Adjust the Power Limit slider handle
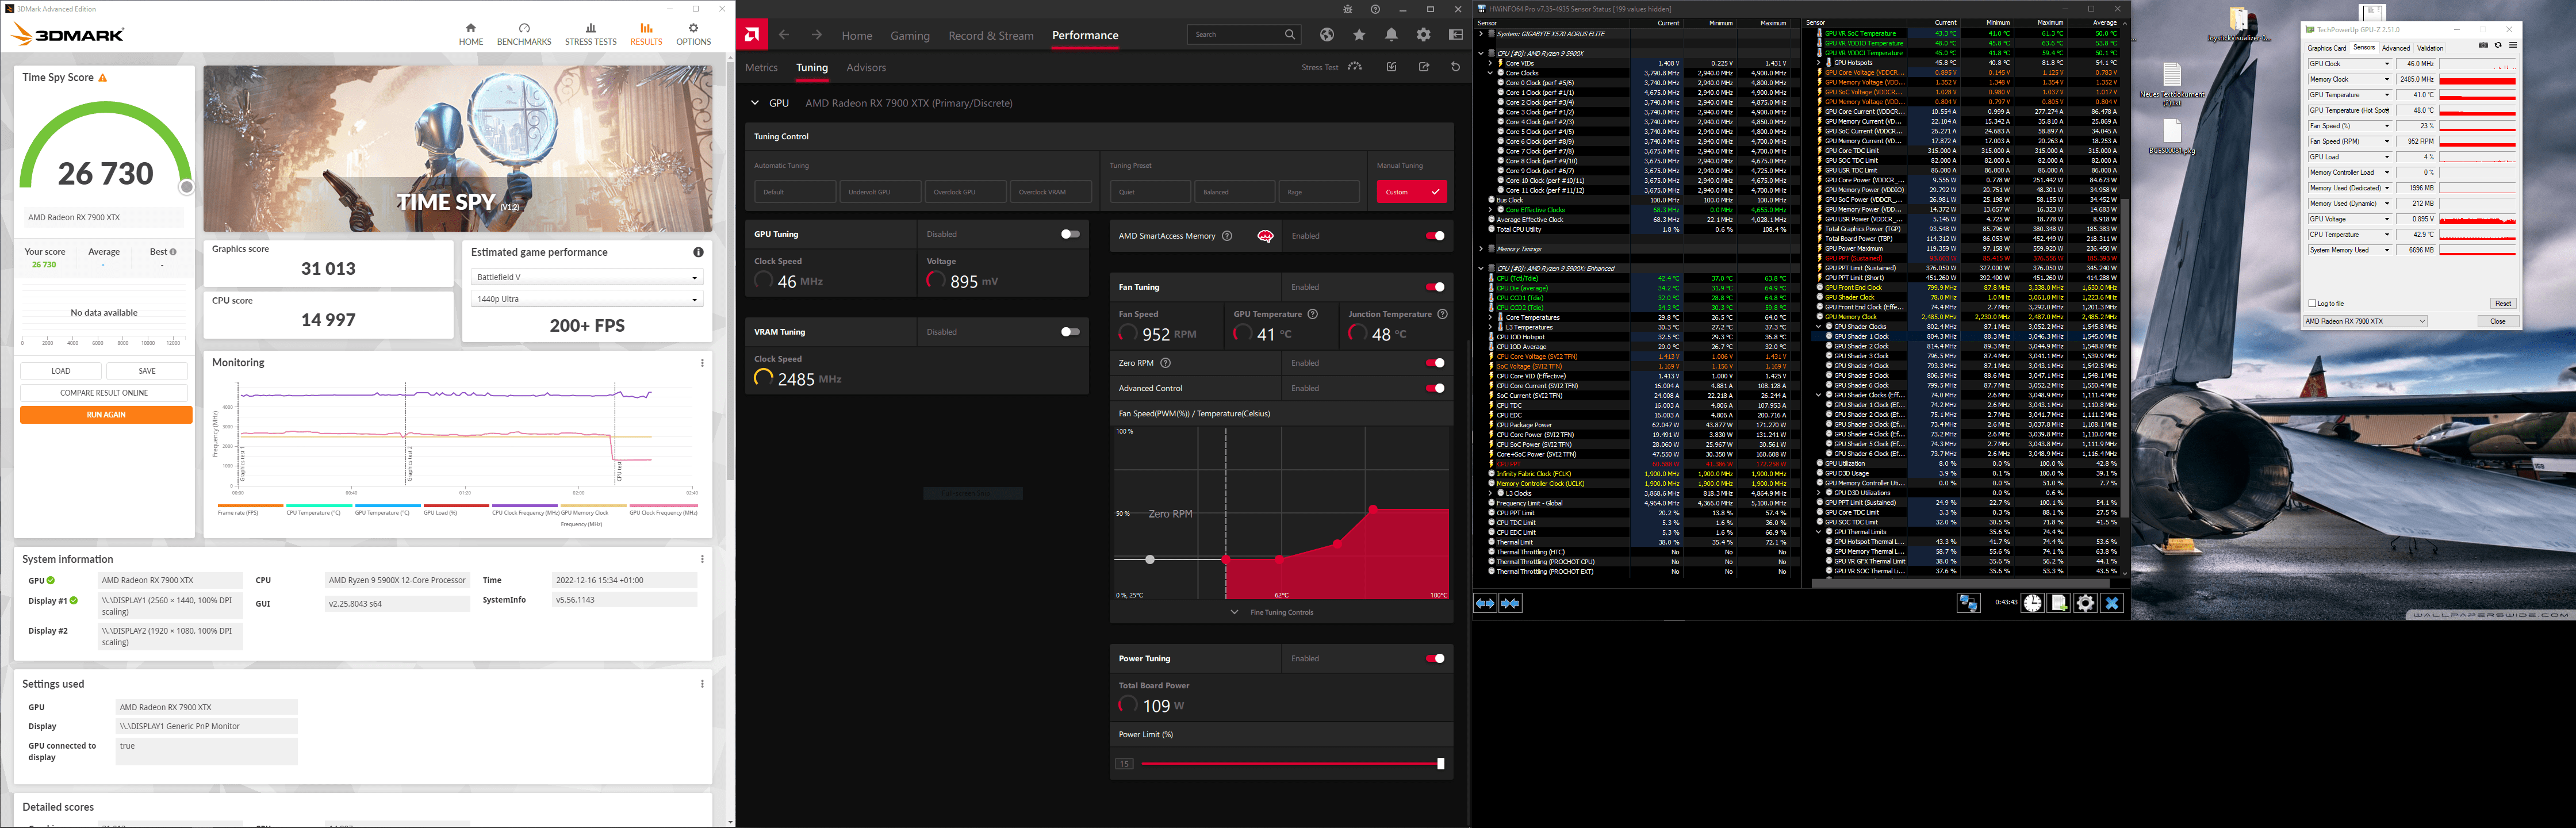The image size is (2576, 828). pyautogui.click(x=1440, y=764)
